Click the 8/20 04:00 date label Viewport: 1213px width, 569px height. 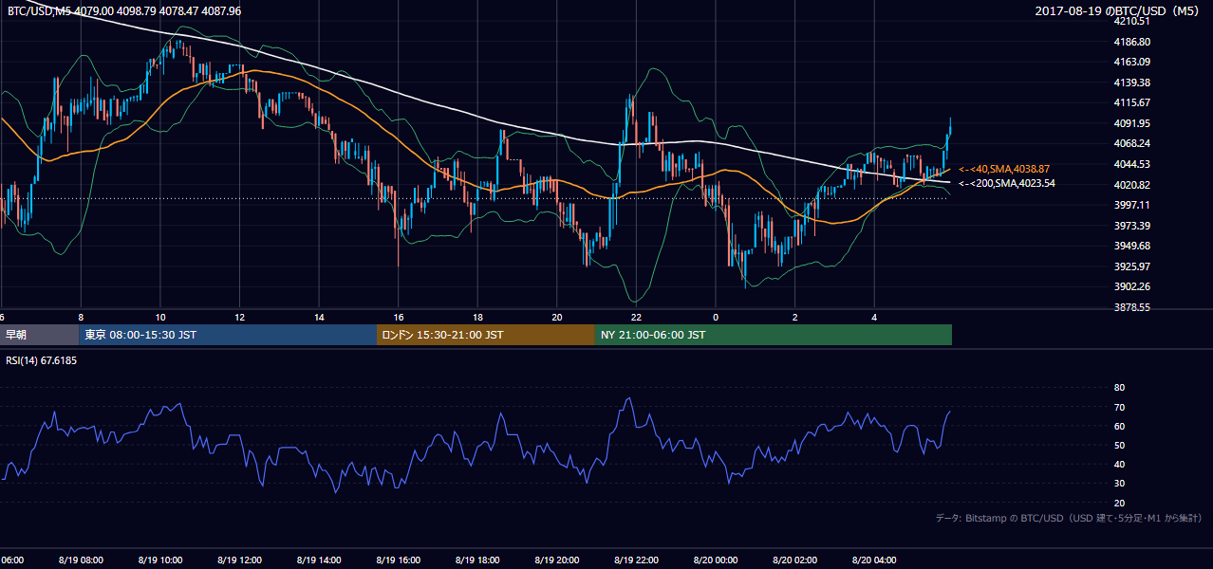[x=874, y=560]
